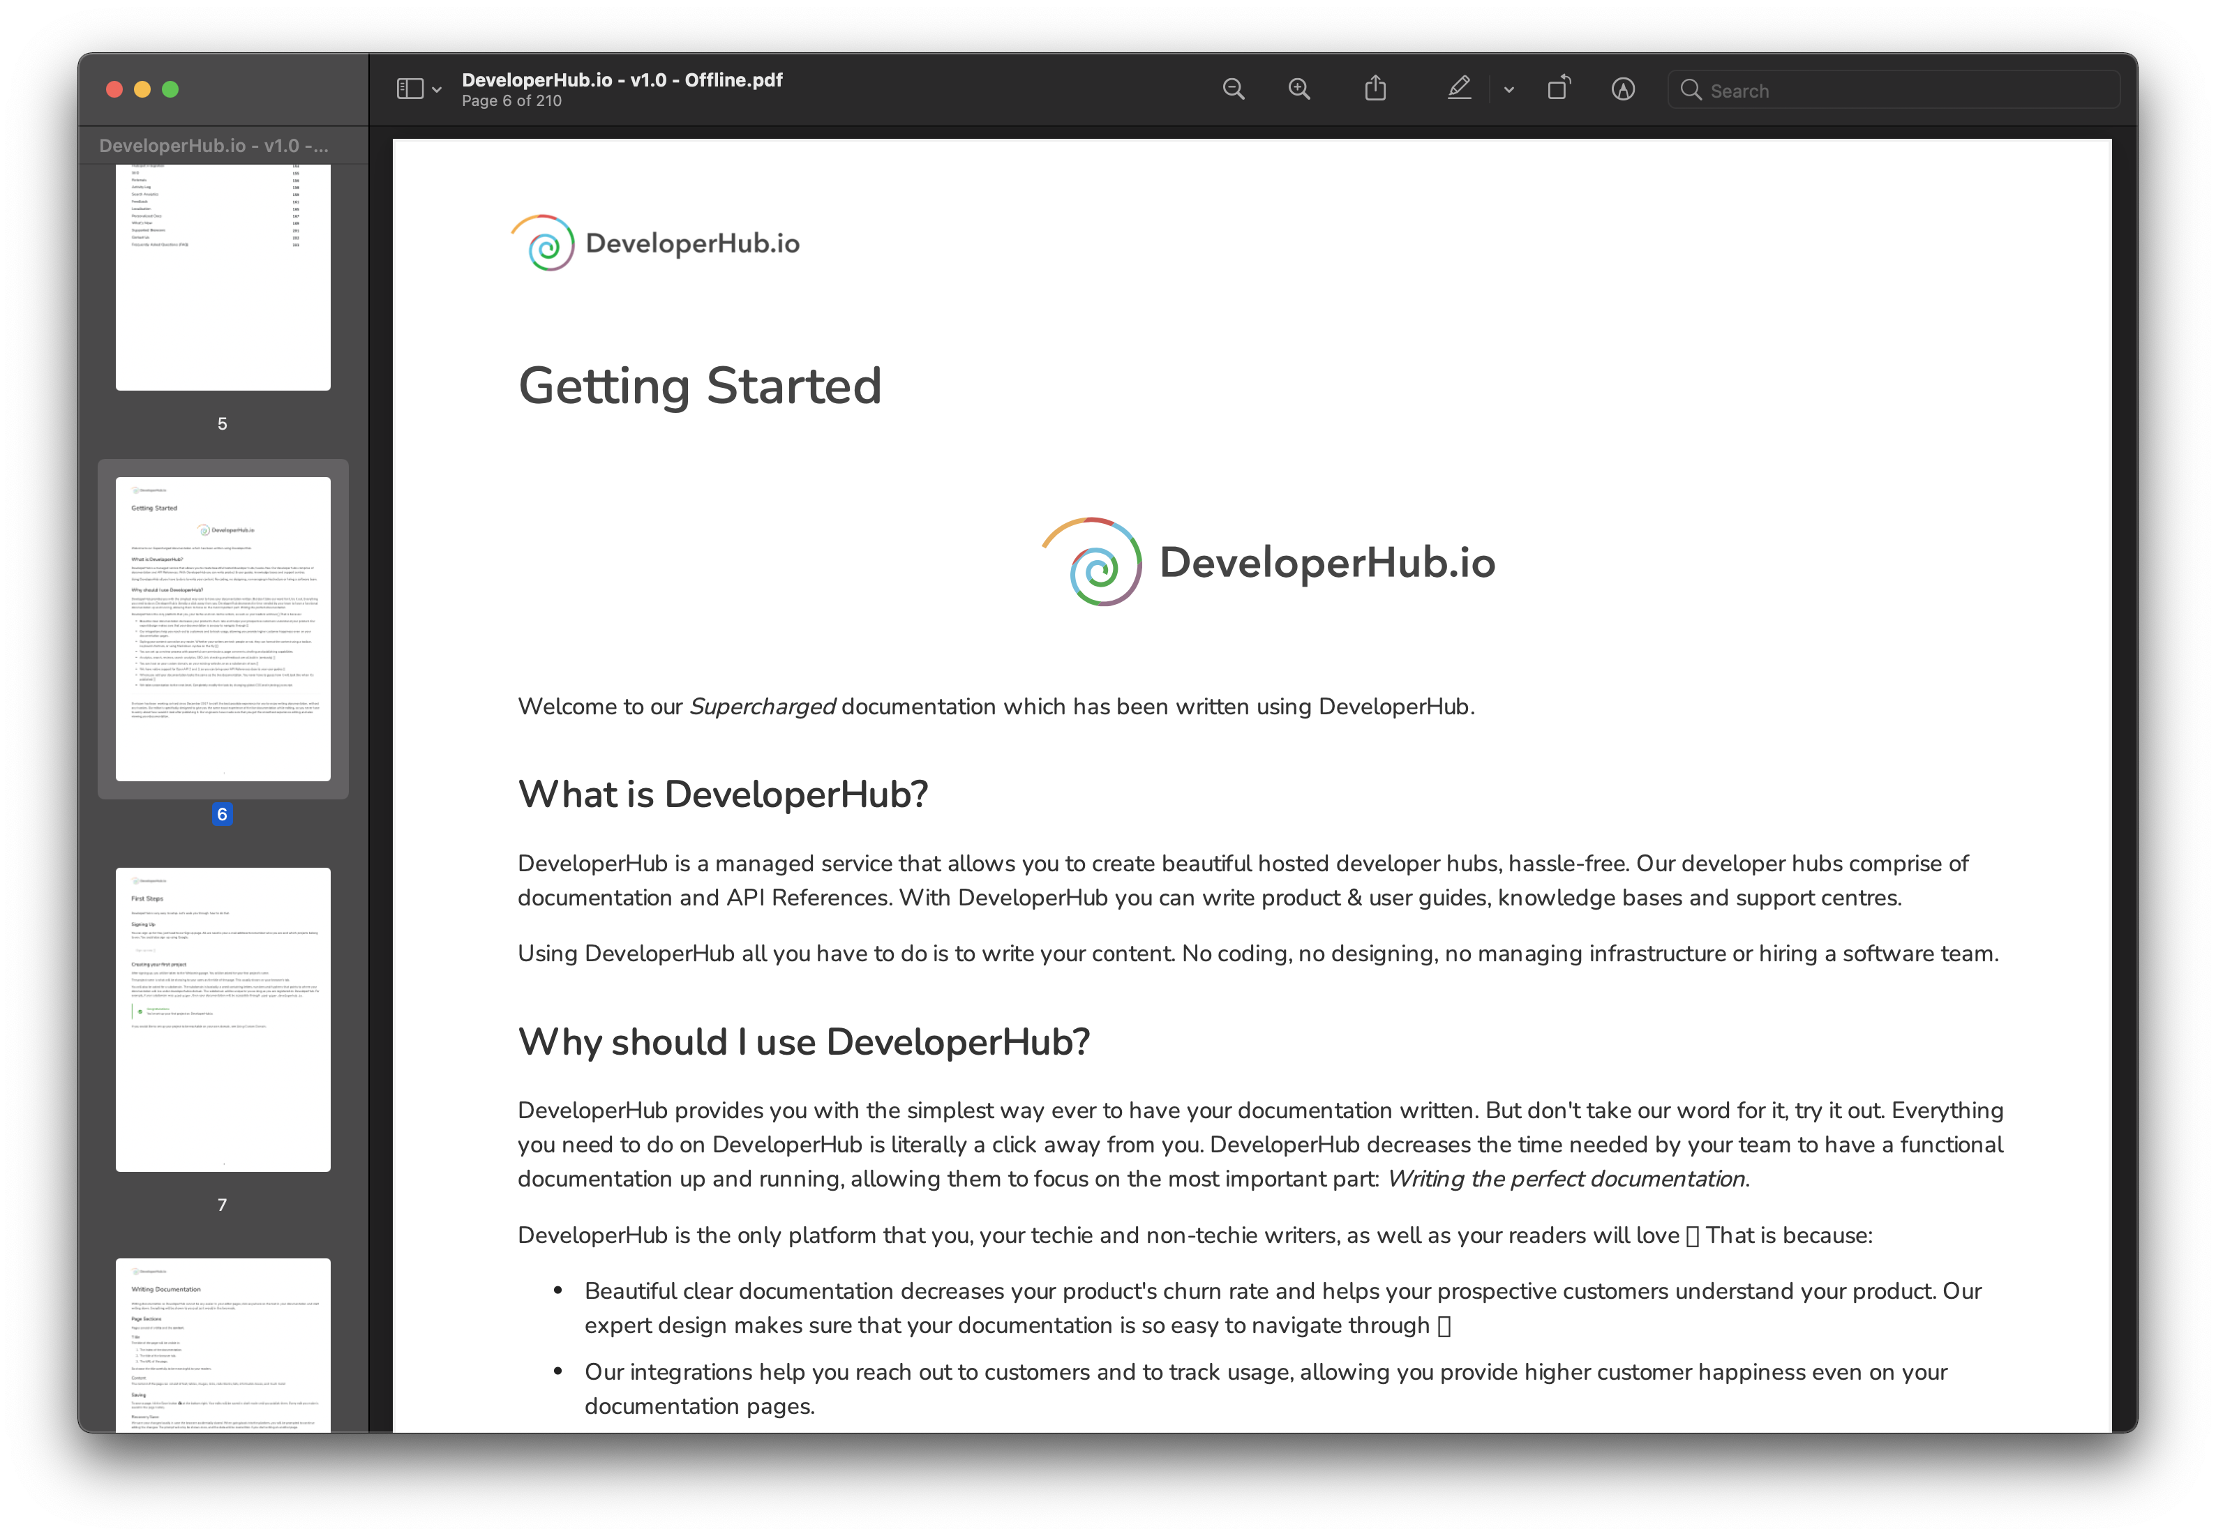Screen dimensions: 2216x1536
Task: Jump to page 8 via its thumbnail
Action: [223, 1348]
